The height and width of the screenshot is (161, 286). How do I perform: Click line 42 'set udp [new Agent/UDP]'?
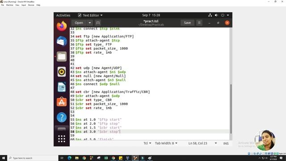click(x=98, y=68)
